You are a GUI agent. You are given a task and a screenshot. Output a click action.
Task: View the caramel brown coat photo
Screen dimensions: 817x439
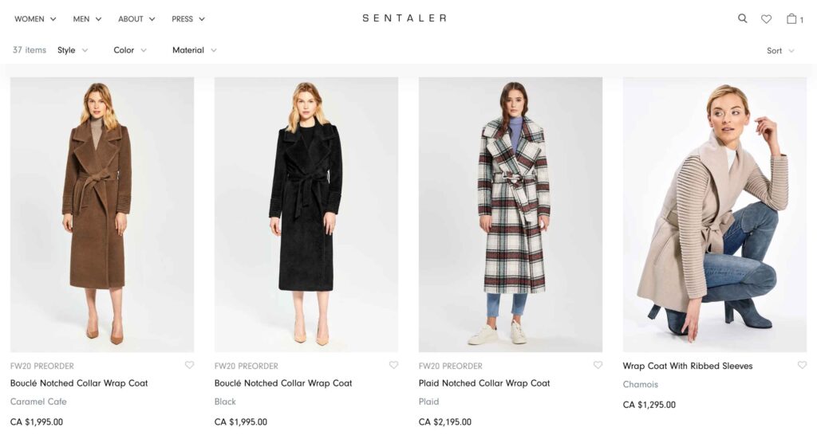(x=102, y=214)
